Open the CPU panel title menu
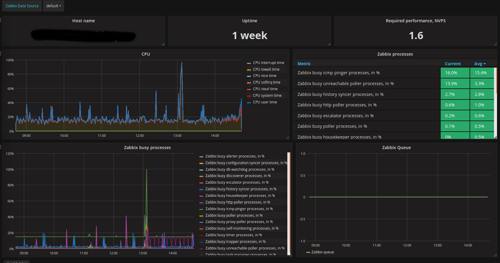The width and height of the screenshot is (500, 263). tap(145, 54)
